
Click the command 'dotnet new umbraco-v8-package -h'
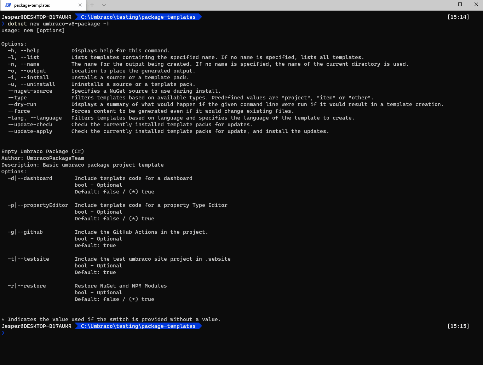pos(59,24)
